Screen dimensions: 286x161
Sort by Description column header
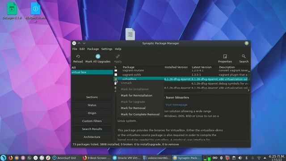[x=227, y=67]
